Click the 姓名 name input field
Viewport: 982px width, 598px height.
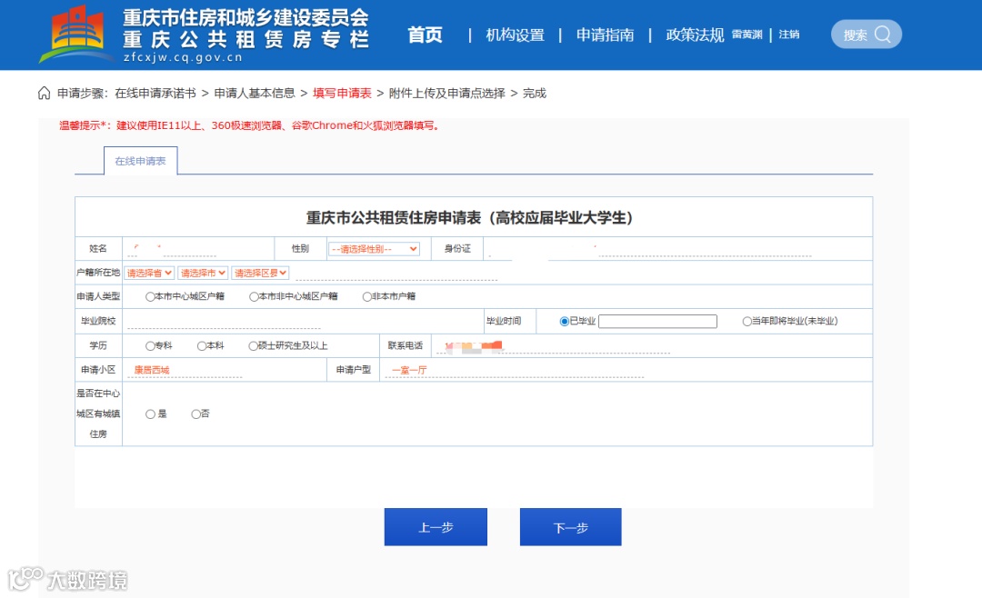coord(172,249)
